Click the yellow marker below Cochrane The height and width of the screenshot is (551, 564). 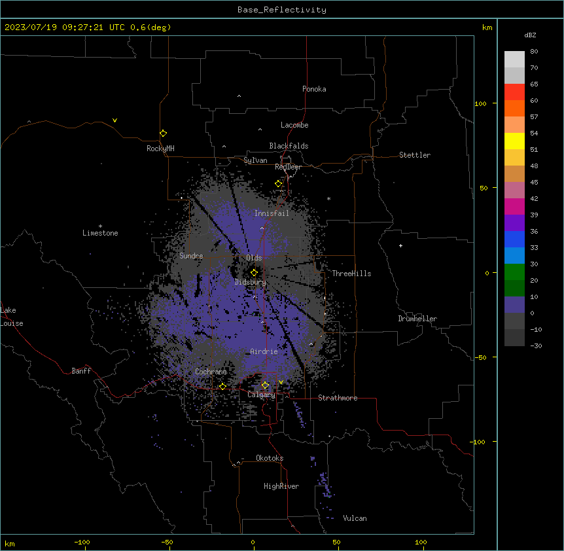coord(222,387)
